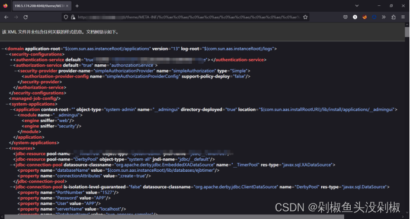The height and width of the screenshot is (219, 410).
Task: Show more tools overflow chevrons
Action: [383, 17]
